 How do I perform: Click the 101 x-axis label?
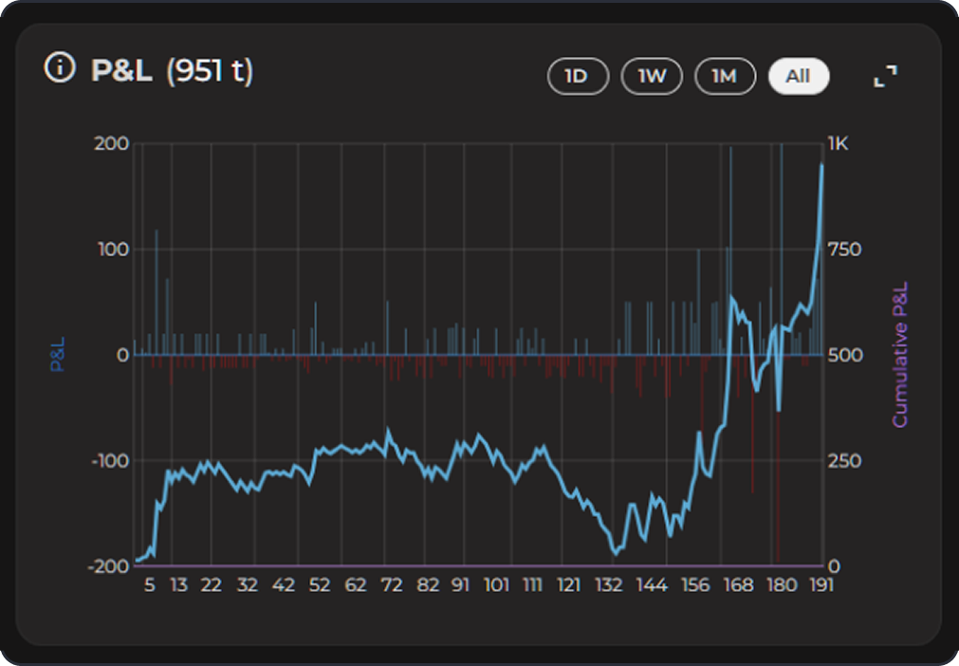click(496, 585)
